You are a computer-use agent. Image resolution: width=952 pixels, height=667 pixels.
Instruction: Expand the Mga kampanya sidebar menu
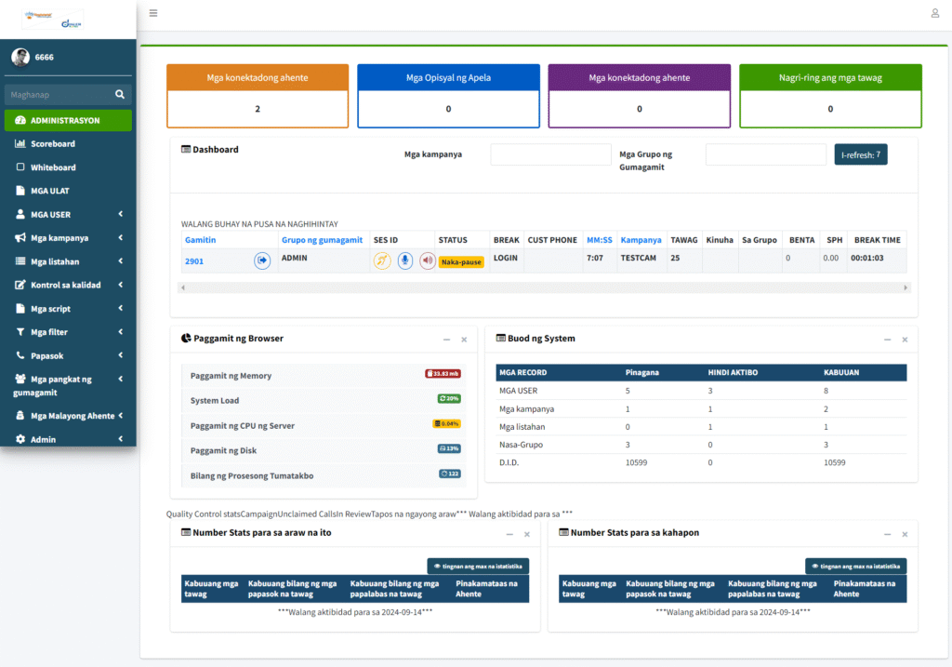68,237
